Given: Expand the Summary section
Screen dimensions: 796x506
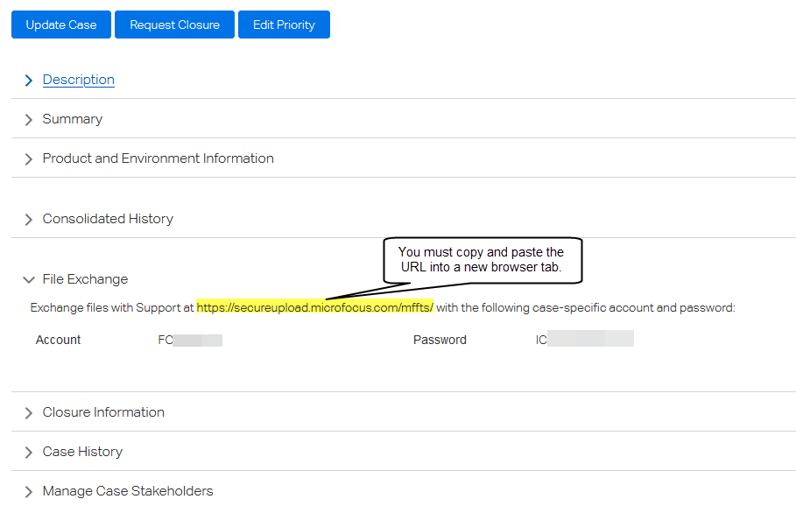Looking at the screenshot, I should point(72,119).
